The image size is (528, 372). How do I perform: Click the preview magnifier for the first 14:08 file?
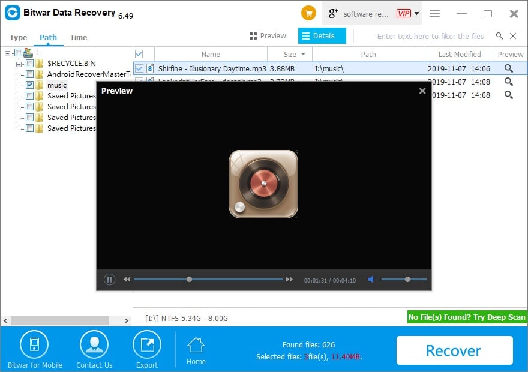coord(508,82)
